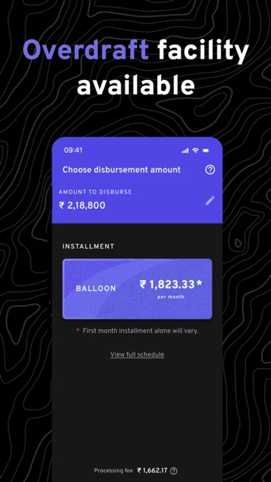Tap the INSTALLMENT section heading

pyautogui.click(x=88, y=246)
